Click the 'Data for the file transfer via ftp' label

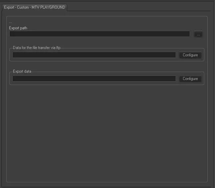(37, 48)
